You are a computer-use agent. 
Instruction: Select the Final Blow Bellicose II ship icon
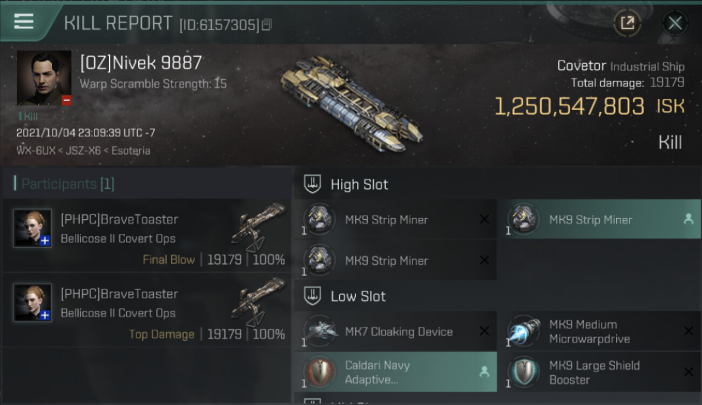click(258, 227)
